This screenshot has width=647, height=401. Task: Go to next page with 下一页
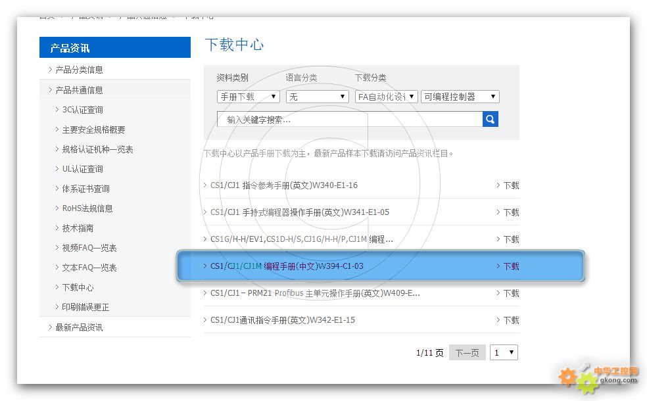click(467, 353)
